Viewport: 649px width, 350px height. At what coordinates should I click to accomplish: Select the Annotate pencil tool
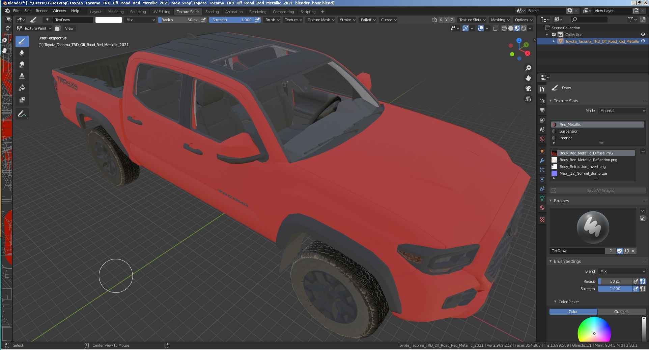point(22,114)
